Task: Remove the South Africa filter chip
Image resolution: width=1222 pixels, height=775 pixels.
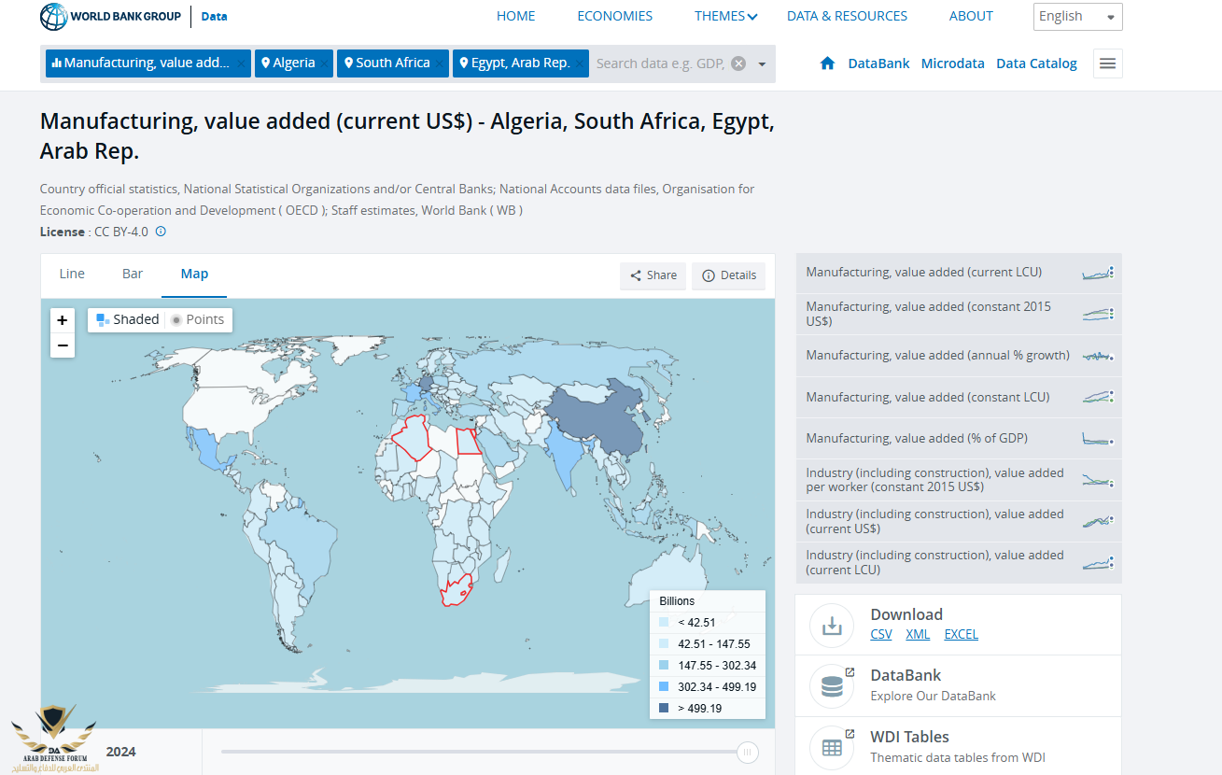Action: coord(439,63)
